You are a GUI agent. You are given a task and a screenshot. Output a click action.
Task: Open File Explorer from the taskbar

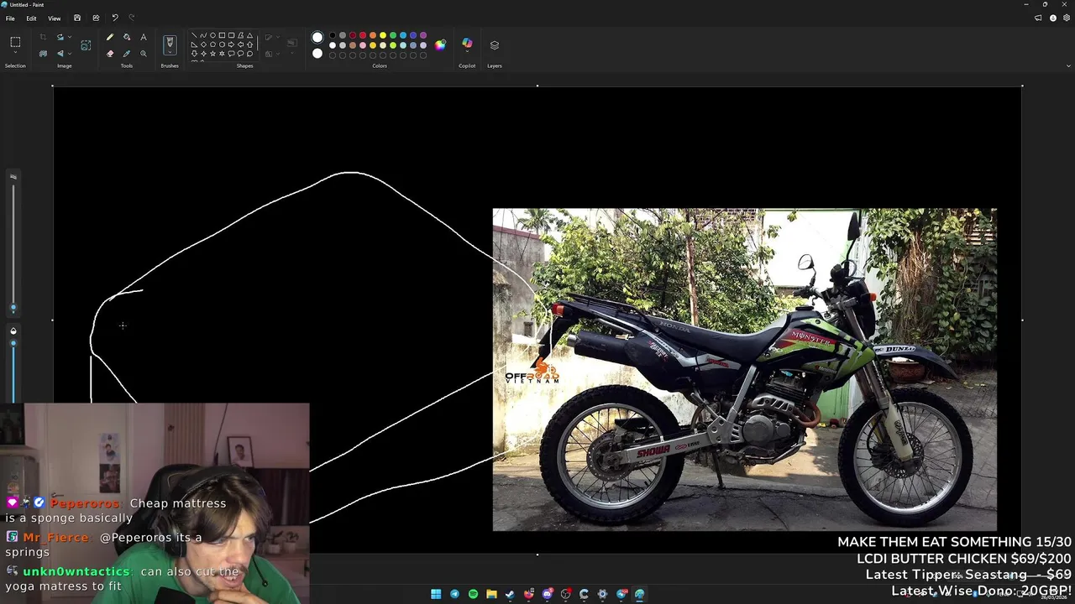click(x=491, y=594)
